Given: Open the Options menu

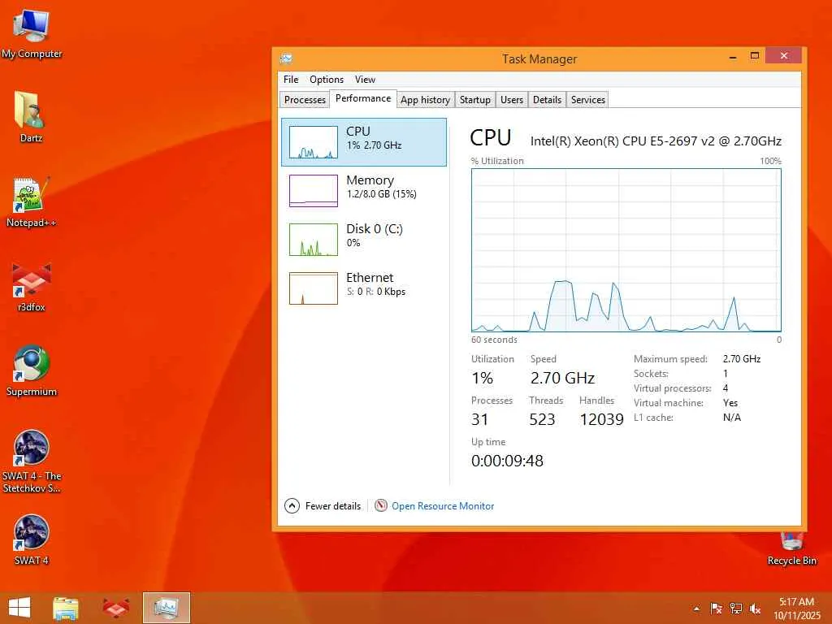Looking at the screenshot, I should click(327, 79).
